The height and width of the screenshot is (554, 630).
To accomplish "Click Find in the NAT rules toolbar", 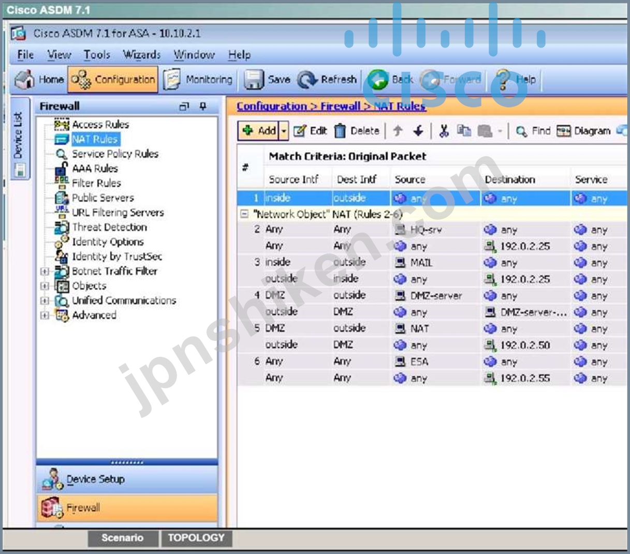I will pos(533,131).
